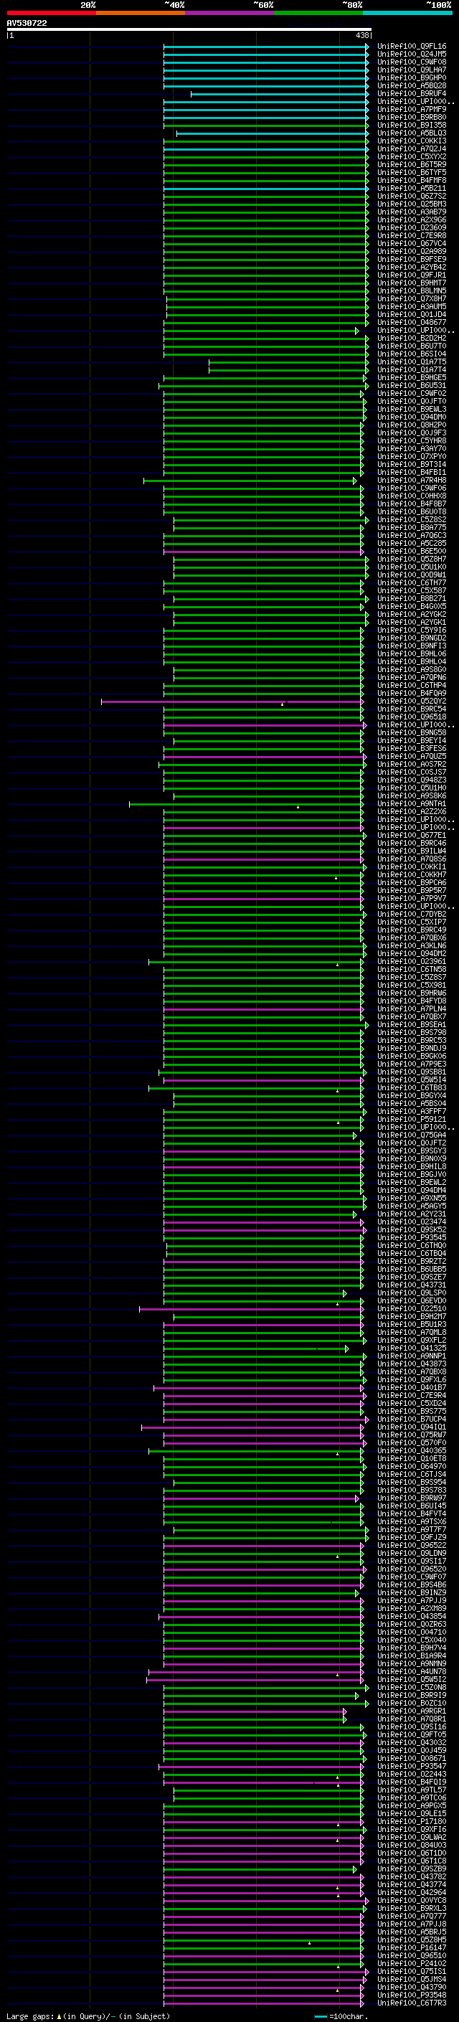459x2022 pixels.
Task: Click the purple alignment bar for UniRef100_B6E500
Action: pyautogui.click(x=264, y=551)
